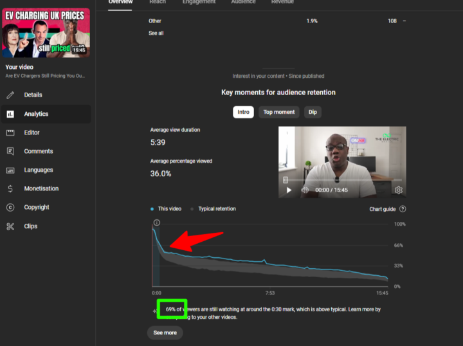Click the Typical retention legend item
The height and width of the screenshot is (346, 463).
tap(213, 209)
